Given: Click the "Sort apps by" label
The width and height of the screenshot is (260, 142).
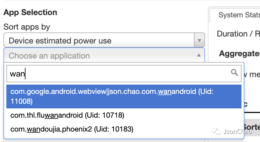Looking at the screenshot, I should tap(27, 27).
